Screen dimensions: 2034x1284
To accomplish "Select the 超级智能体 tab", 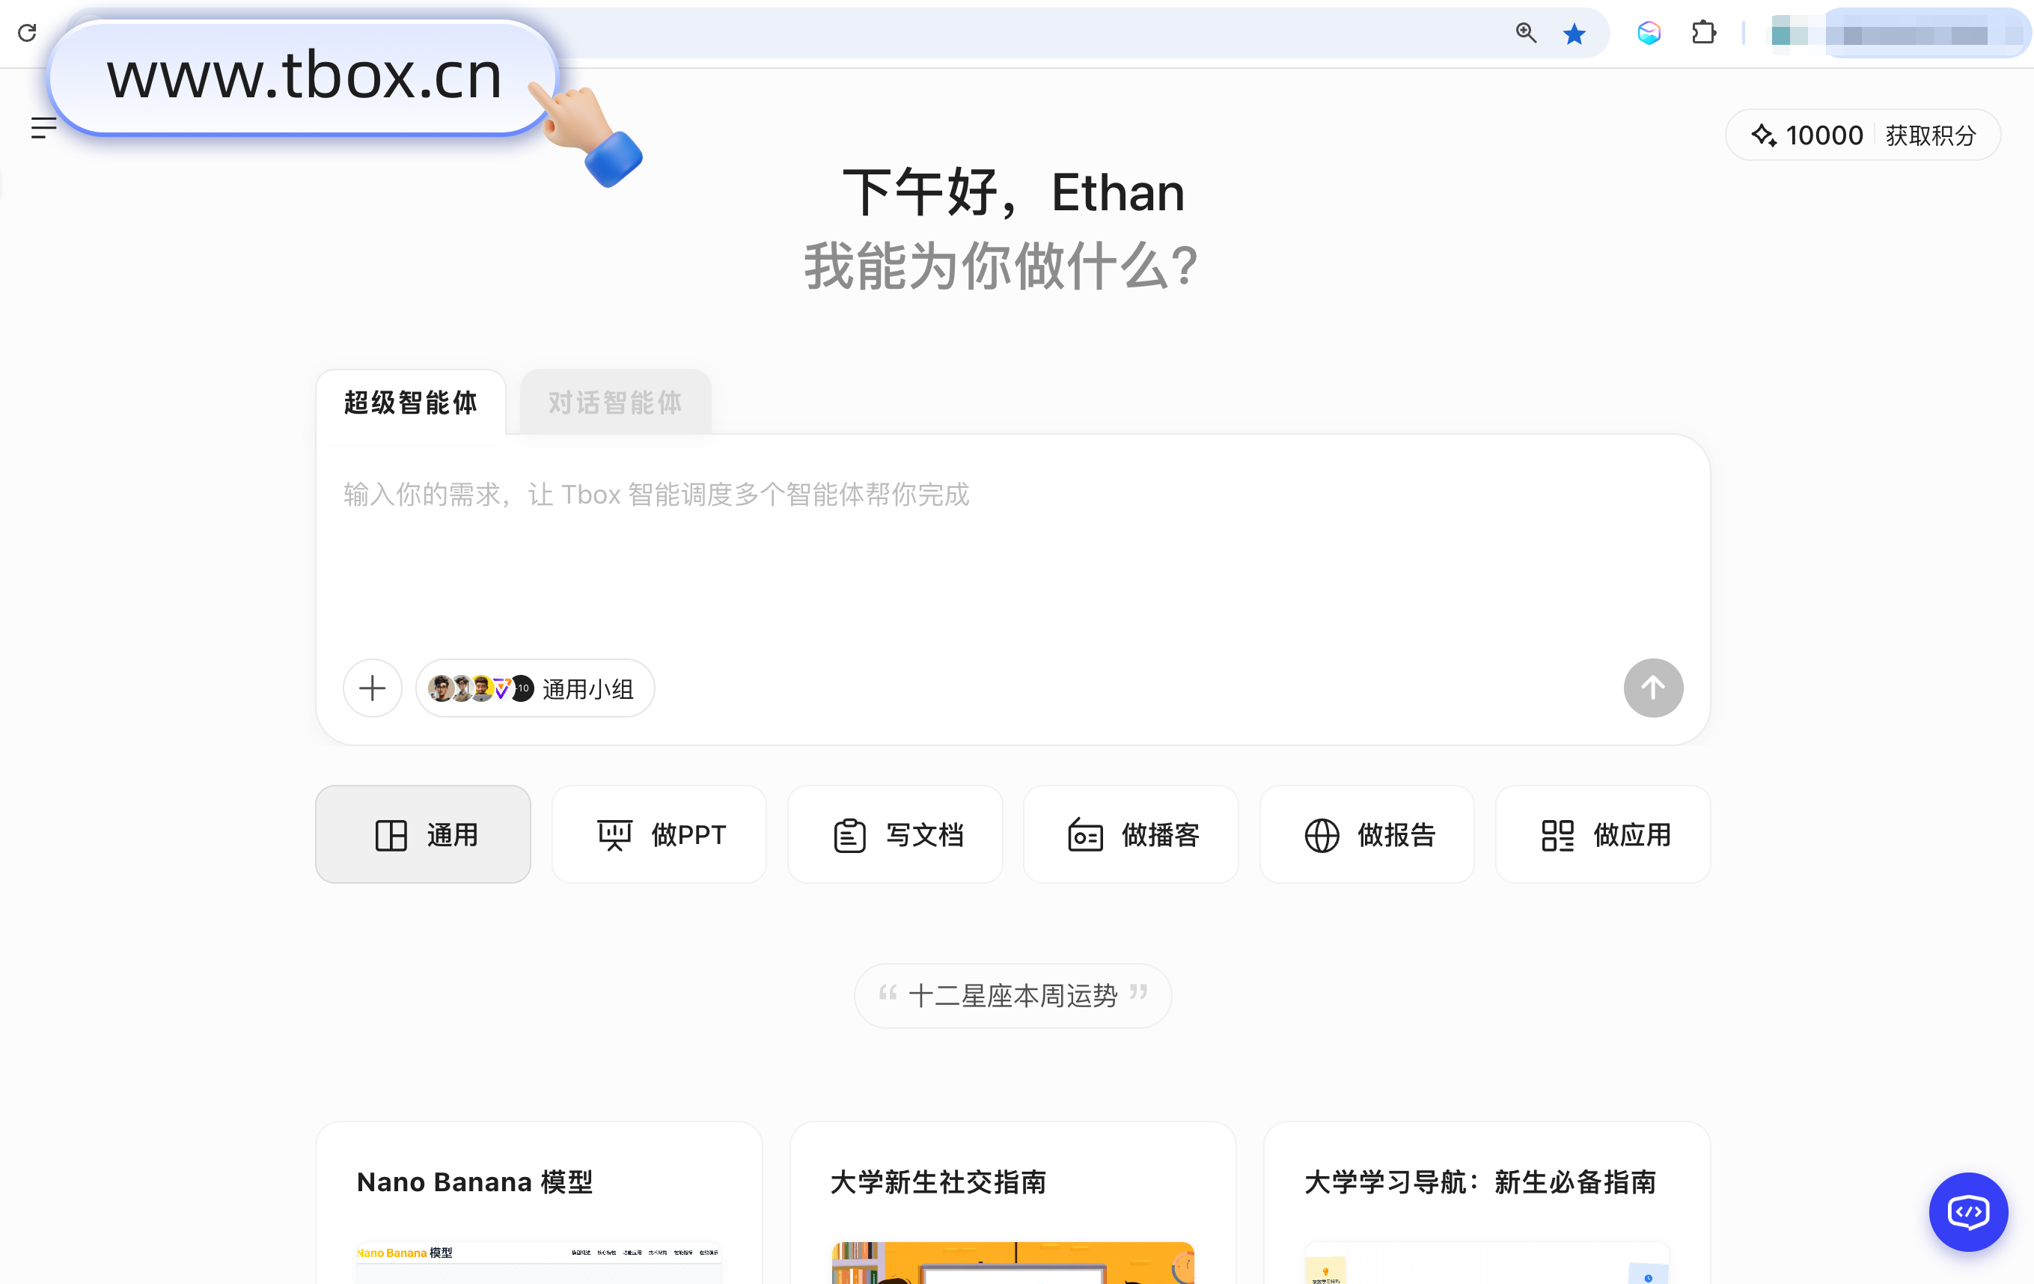I will click(x=411, y=403).
